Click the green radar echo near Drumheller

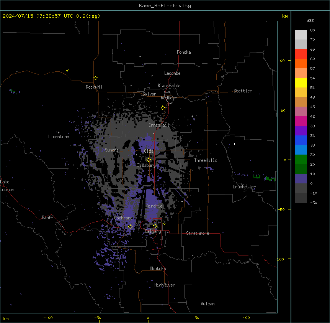[x=270, y=179]
